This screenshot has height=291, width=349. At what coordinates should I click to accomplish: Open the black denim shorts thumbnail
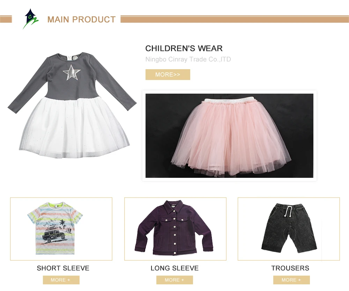point(290,228)
